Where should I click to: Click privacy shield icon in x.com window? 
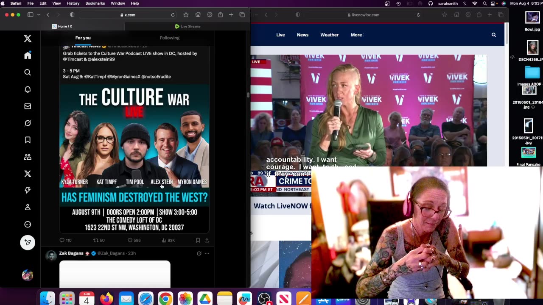(72, 15)
